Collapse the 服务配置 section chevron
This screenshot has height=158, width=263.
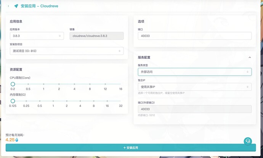point(250,57)
